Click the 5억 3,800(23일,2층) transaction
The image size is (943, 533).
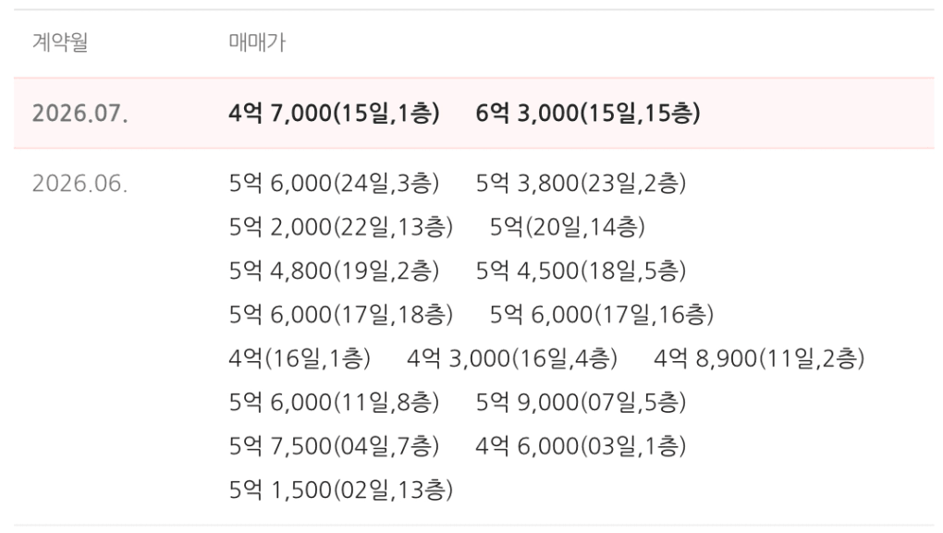click(x=581, y=183)
